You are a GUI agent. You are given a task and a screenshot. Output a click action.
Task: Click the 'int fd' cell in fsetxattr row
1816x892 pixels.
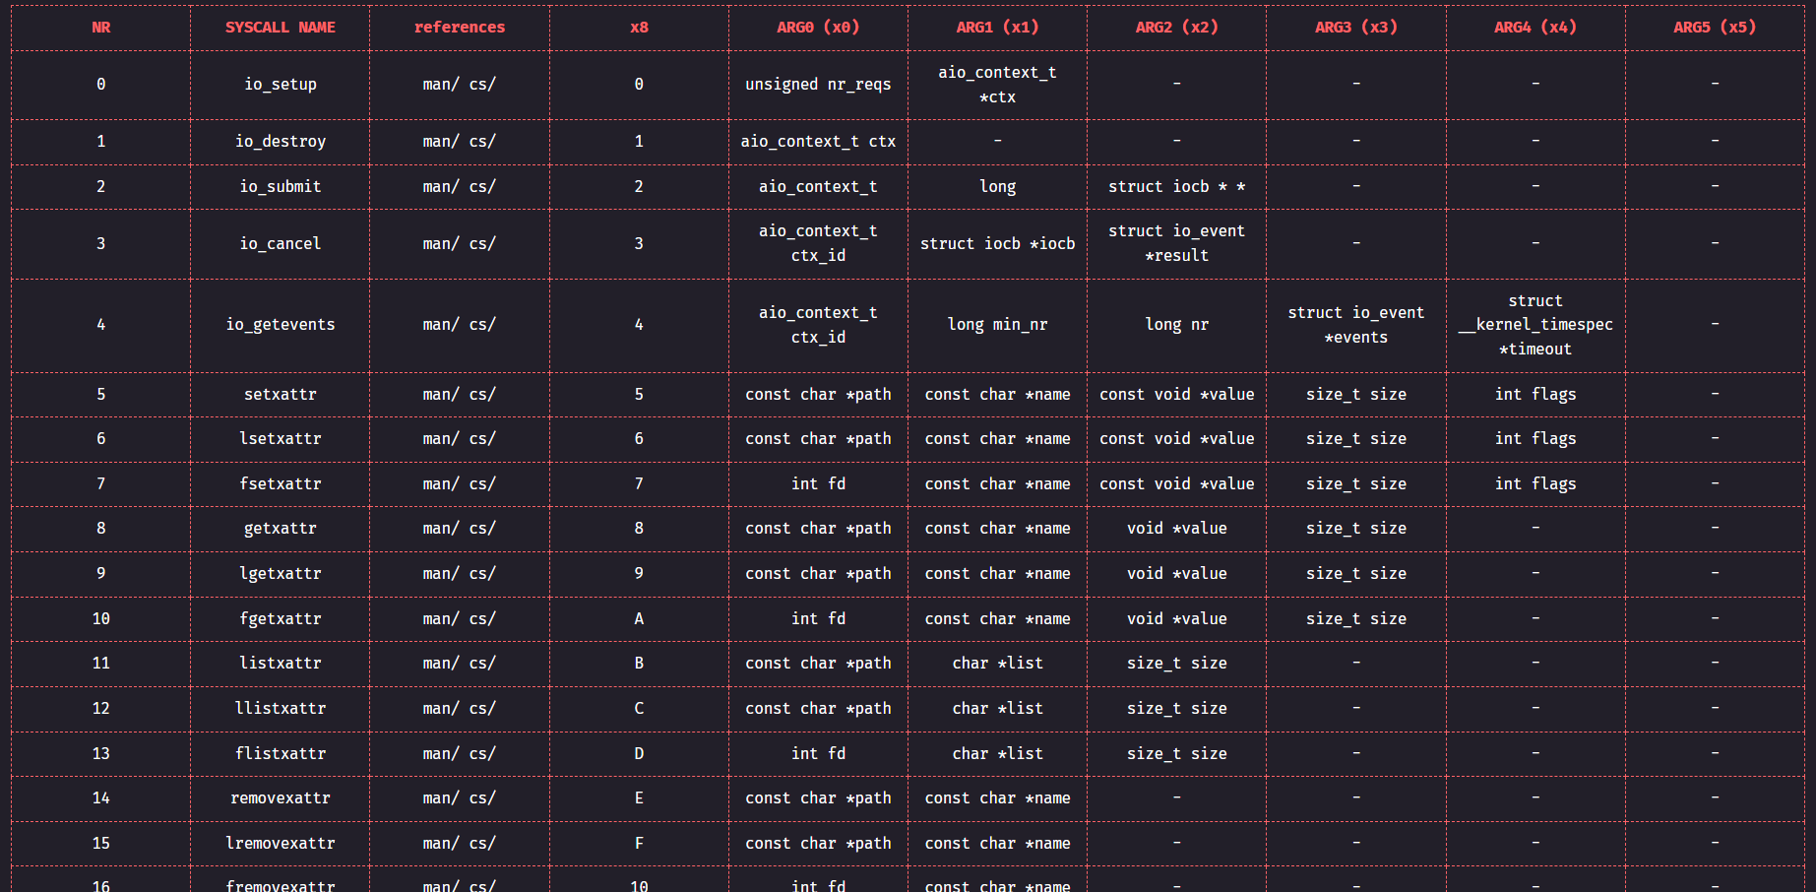(818, 484)
